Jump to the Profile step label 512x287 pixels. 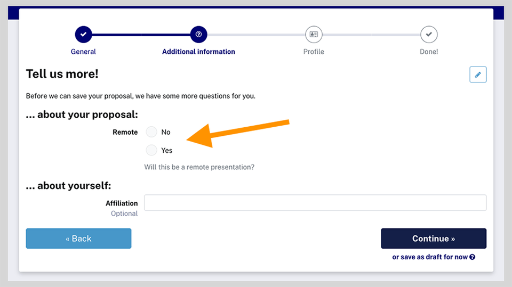click(314, 52)
